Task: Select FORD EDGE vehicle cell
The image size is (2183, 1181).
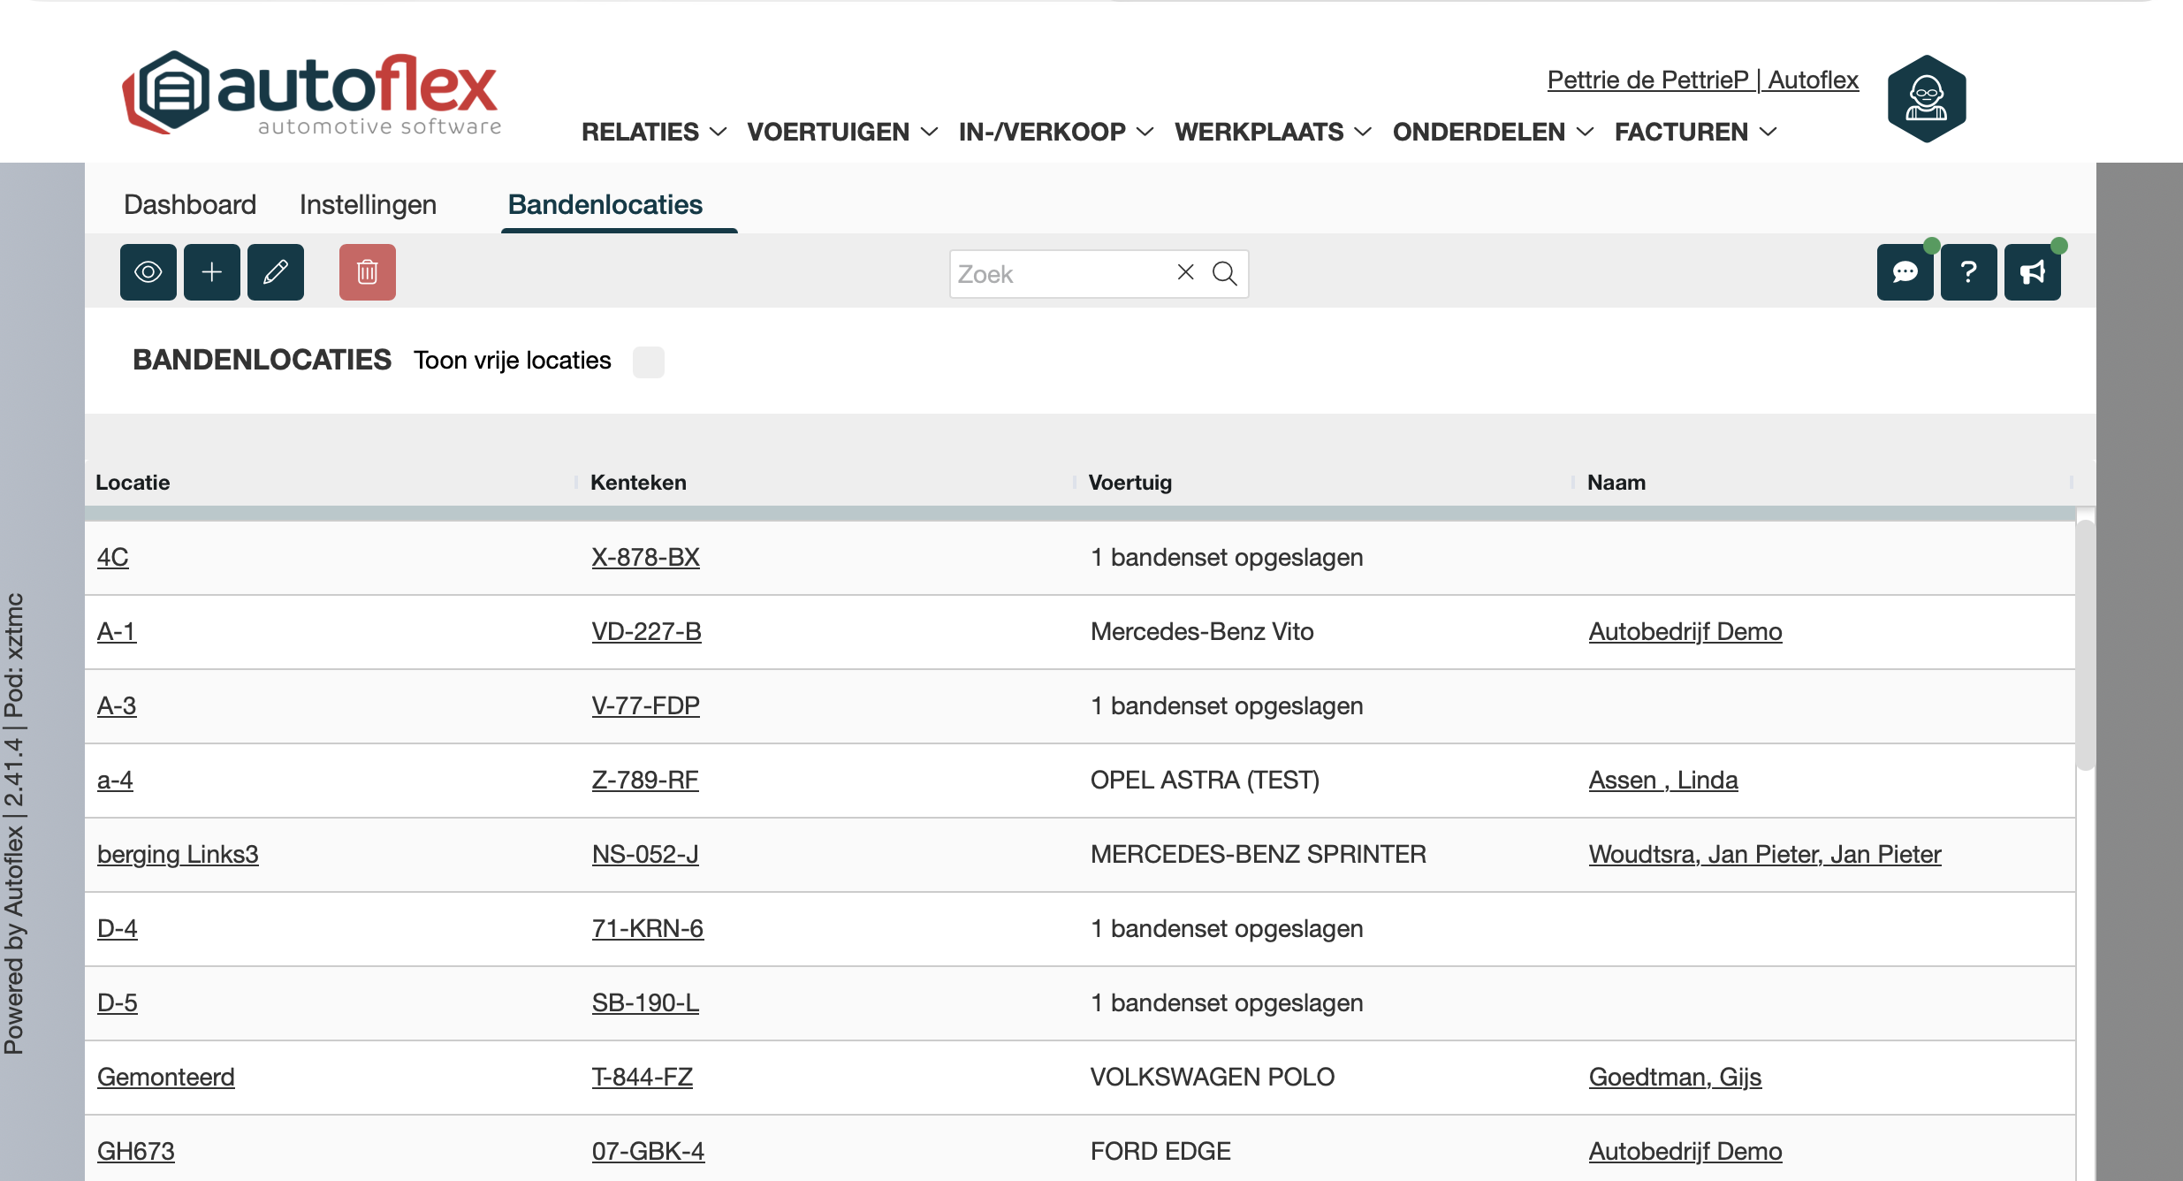Action: click(1160, 1151)
